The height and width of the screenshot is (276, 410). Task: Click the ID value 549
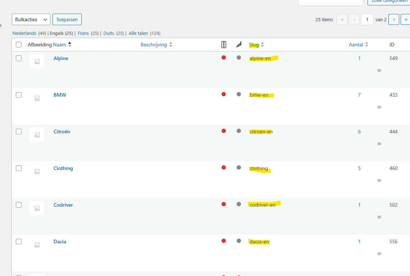click(x=393, y=58)
